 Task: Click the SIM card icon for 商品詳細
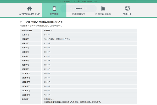(54, 9)
